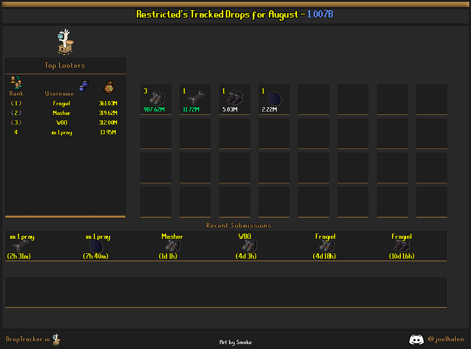Click Masher name in Recent Submissions
471x349 pixels.
coord(172,237)
